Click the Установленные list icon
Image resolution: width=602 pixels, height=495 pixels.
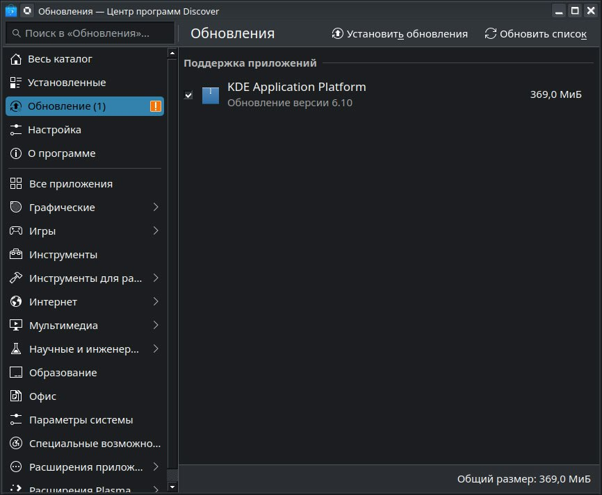16,83
